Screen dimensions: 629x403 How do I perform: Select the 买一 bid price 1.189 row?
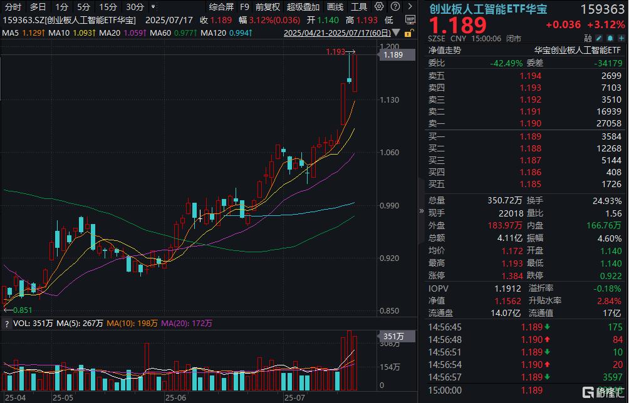pyautogui.click(x=525, y=136)
